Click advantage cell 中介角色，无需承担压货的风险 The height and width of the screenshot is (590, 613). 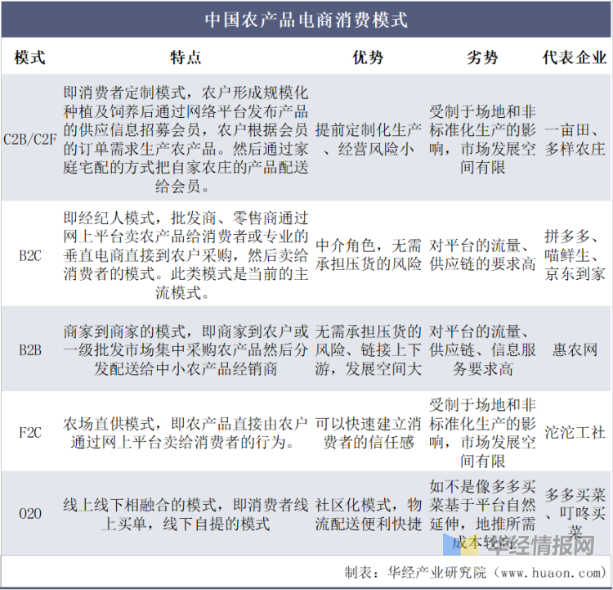click(368, 254)
